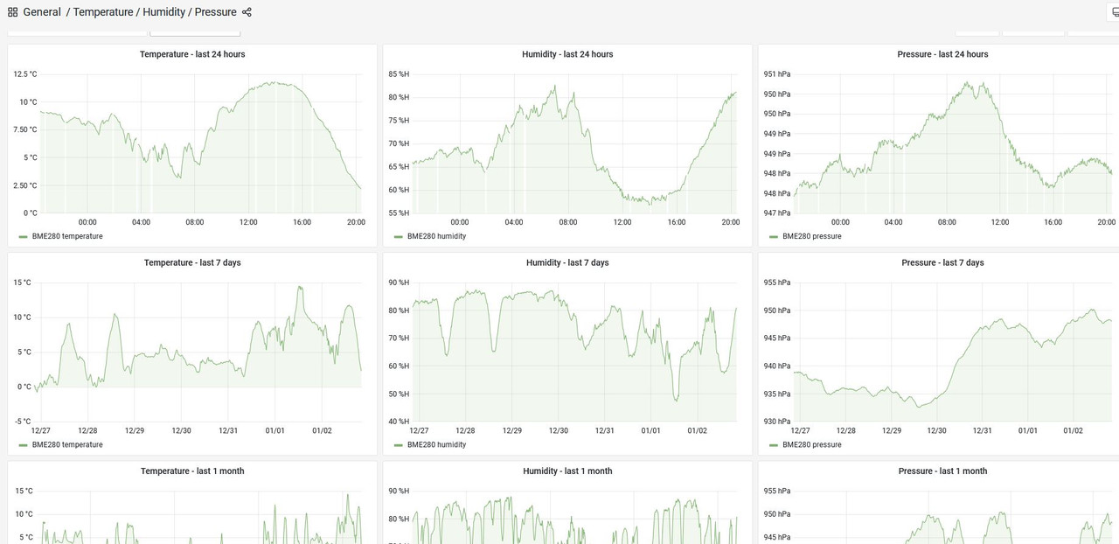Open the Humidity - last 7 days panel title menu

pos(567,262)
